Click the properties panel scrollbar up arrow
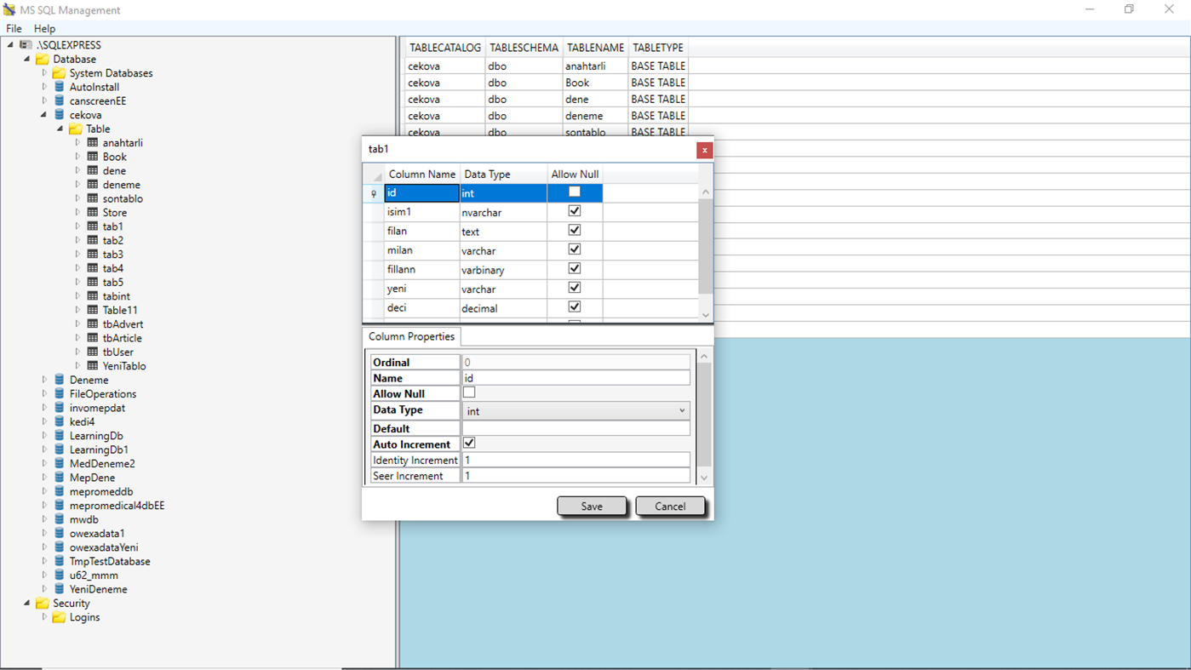The width and height of the screenshot is (1191, 670). [x=704, y=356]
